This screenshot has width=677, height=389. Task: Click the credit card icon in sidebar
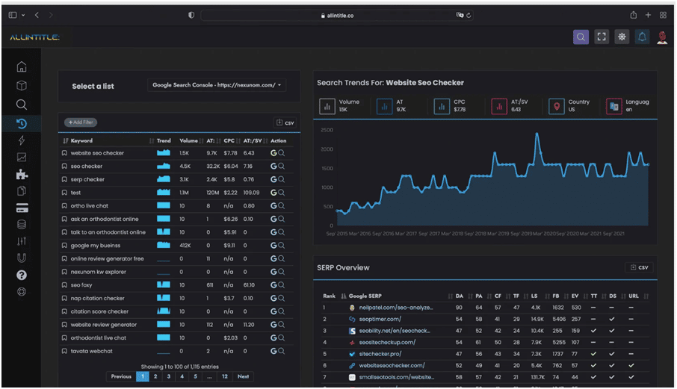coord(22,208)
